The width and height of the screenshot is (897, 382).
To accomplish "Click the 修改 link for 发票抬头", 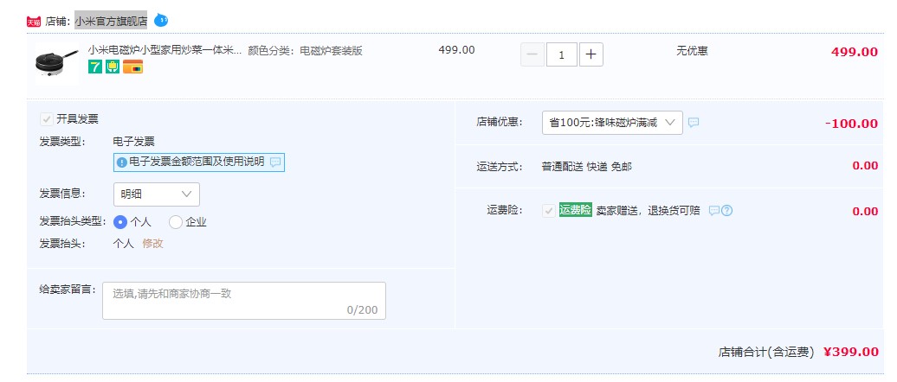I will (152, 244).
